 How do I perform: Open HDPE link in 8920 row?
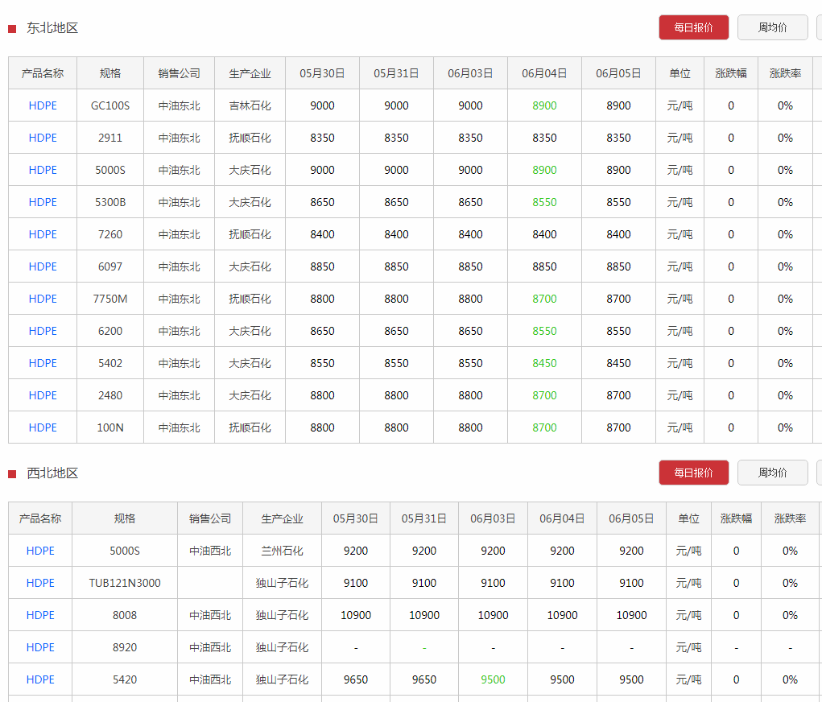[40, 647]
